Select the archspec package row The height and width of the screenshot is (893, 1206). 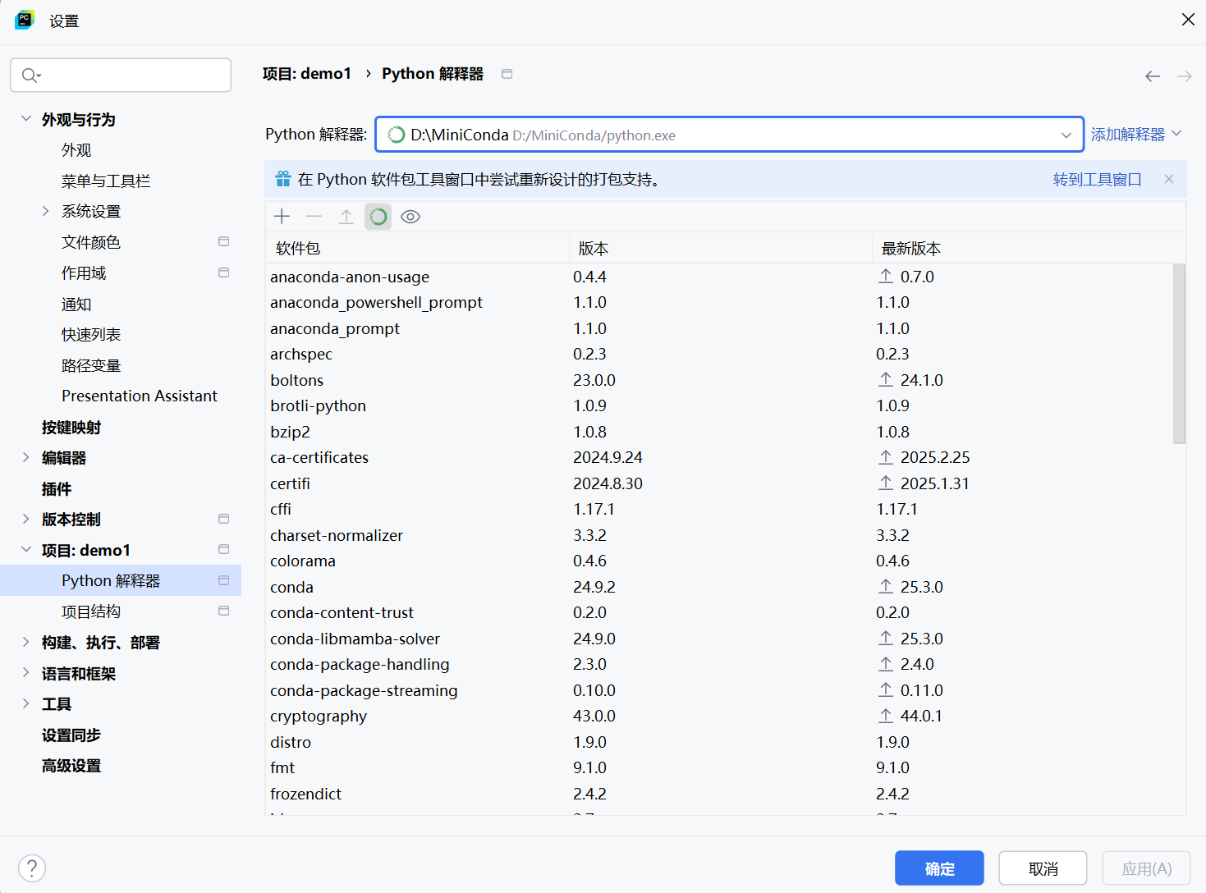[719, 354]
